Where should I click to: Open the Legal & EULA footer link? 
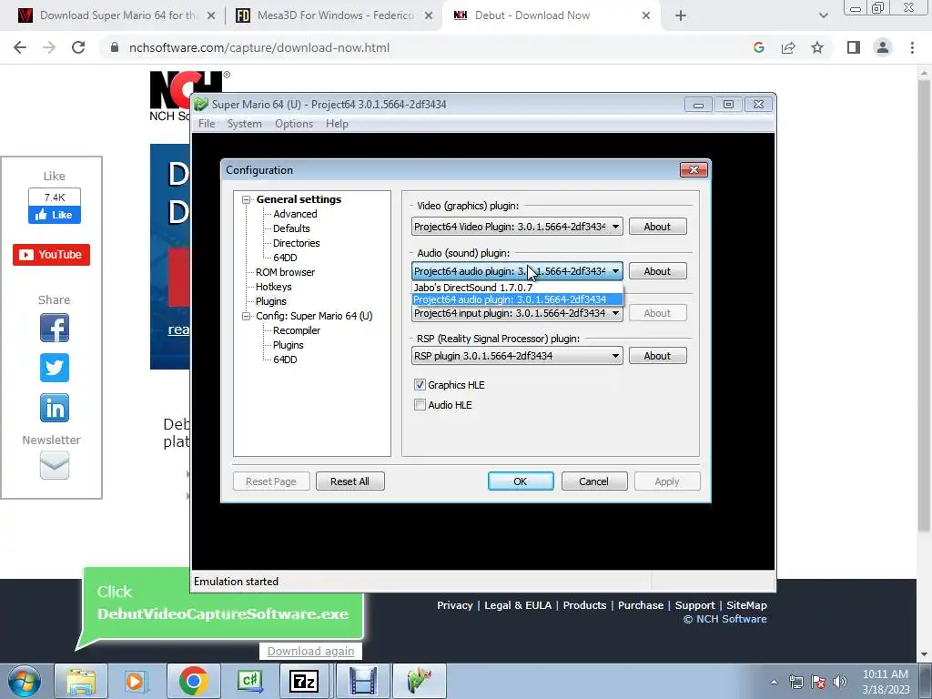518,605
